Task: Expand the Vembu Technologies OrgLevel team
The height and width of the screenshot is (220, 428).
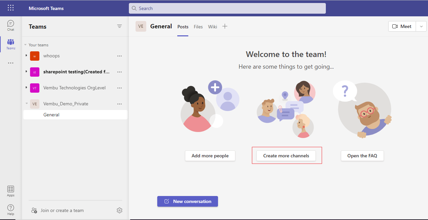Action: tap(26, 88)
